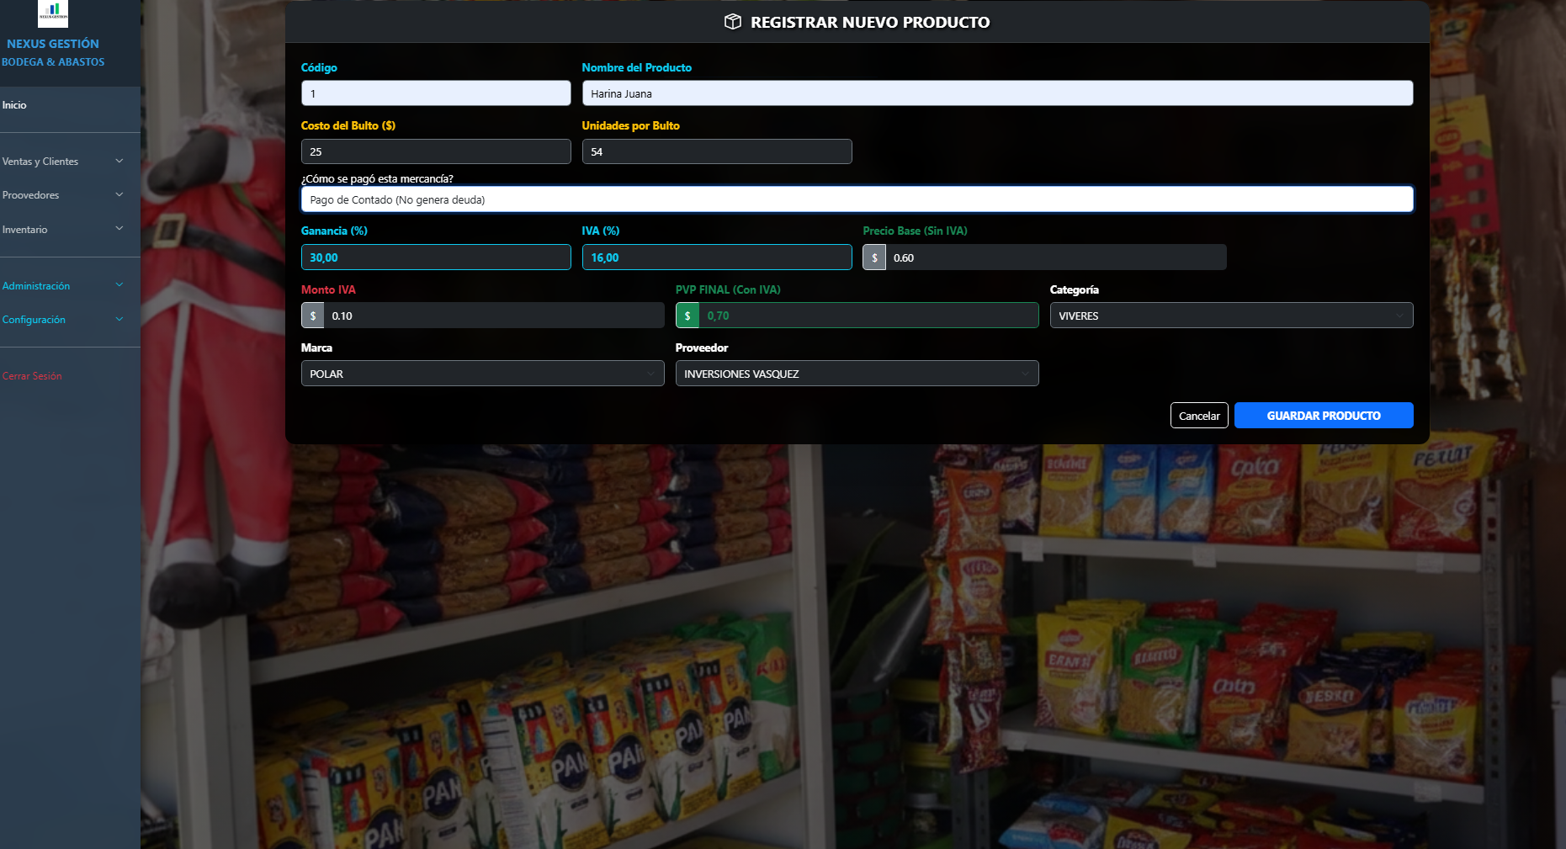Click into the Ganancia (%) input field
1566x849 pixels.
click(x=436, y=257)
